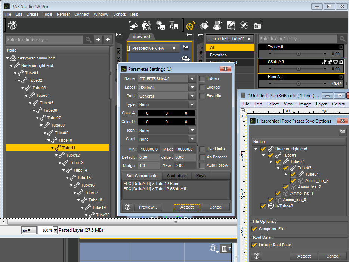
Task: Click the Preview... button
Action: tap(148, 207)
